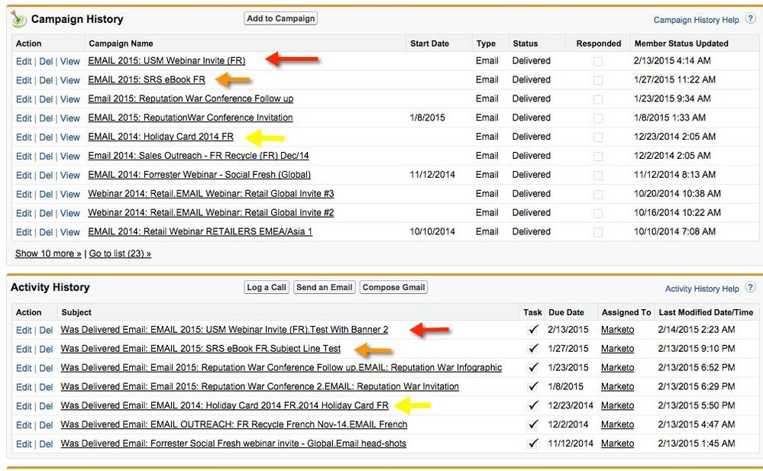This screenshot has width=763, height=471.
Task: Toggle Responded checkbox for SRS eBook FR
Action: [597, 80]
